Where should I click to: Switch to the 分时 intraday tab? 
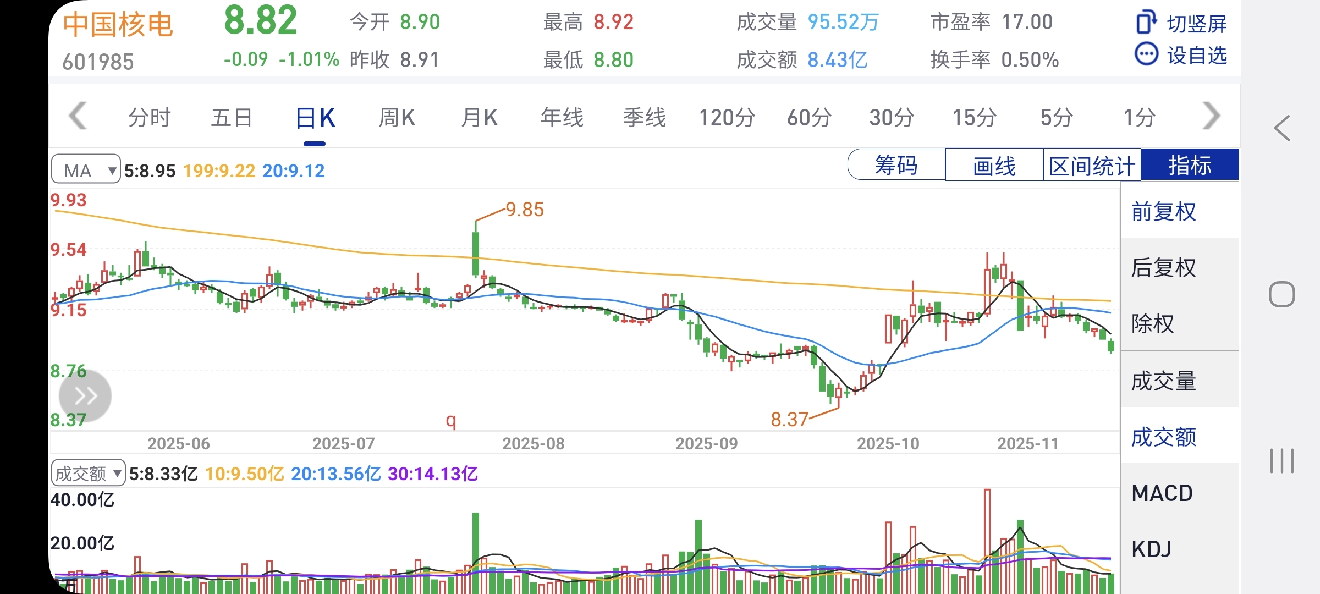point(149,118)
